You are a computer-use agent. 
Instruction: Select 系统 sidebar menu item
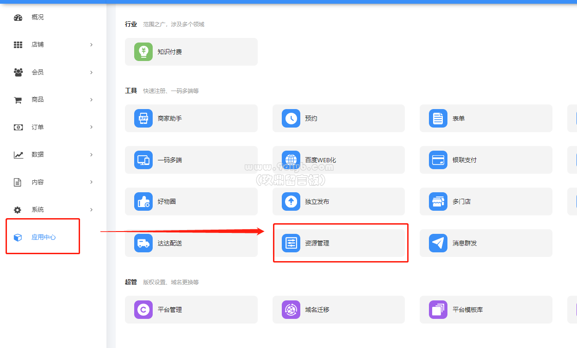(53, 210)
